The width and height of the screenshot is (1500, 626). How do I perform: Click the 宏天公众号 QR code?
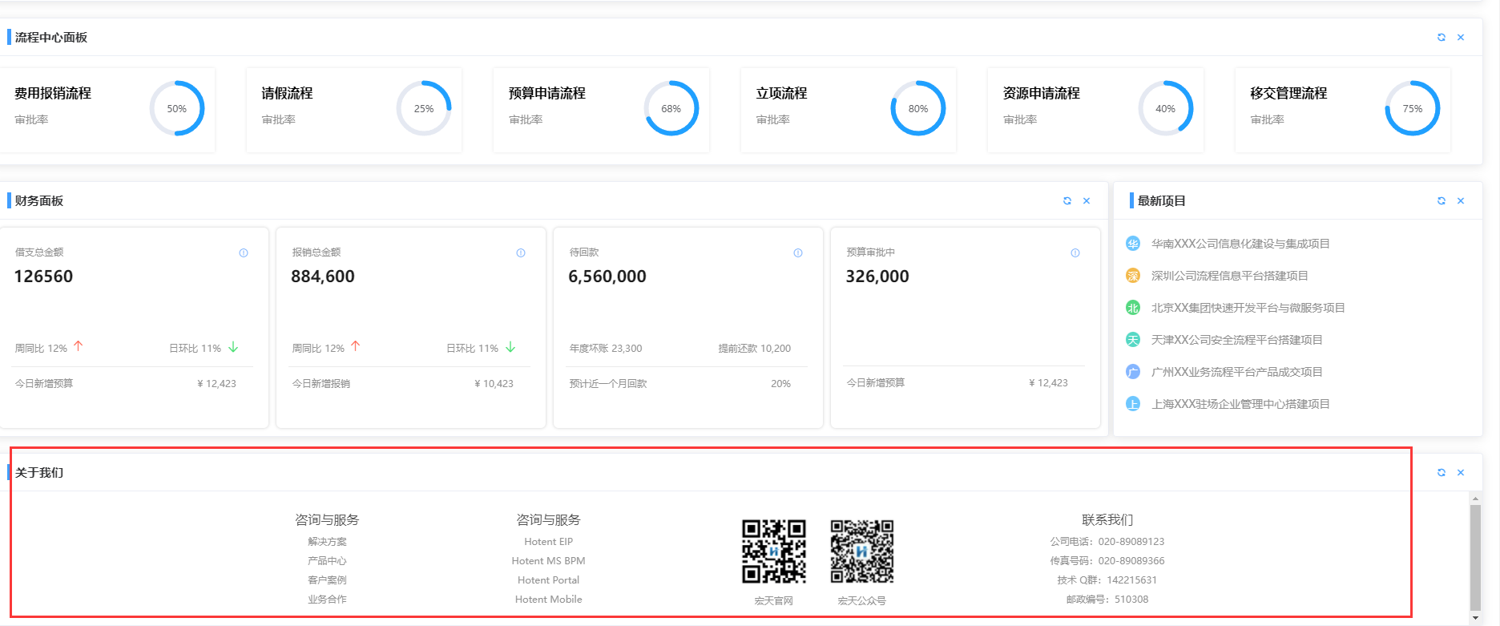click(862, 551)
